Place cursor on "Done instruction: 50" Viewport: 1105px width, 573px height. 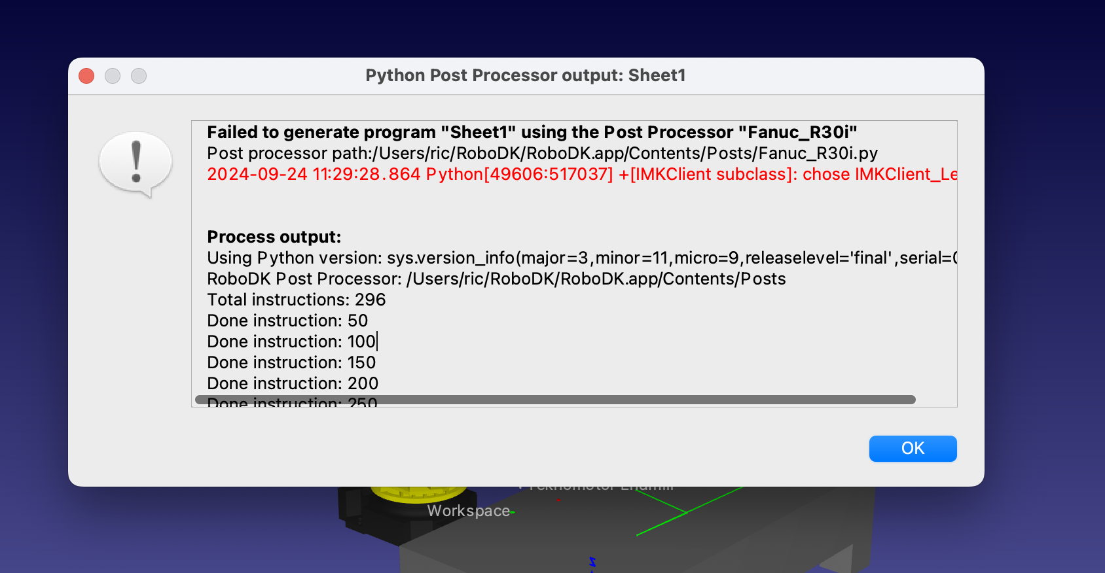(x=287, y=321)
